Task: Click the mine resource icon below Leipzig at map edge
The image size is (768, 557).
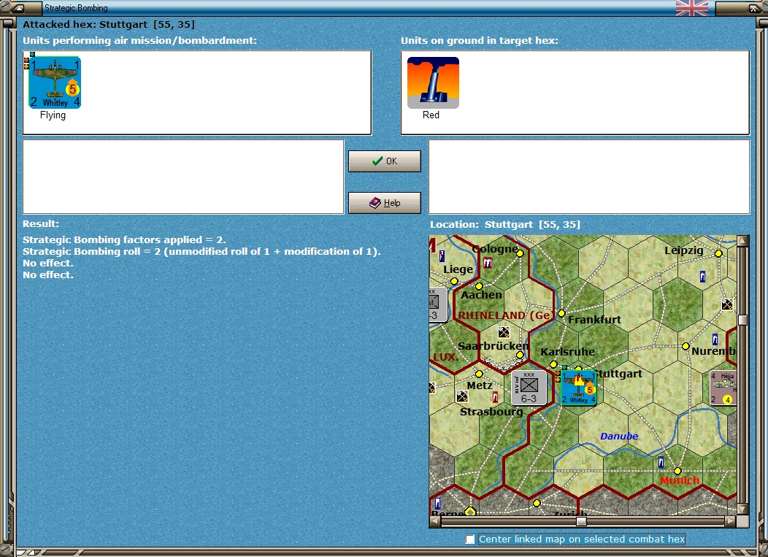Action: (727, 304)
